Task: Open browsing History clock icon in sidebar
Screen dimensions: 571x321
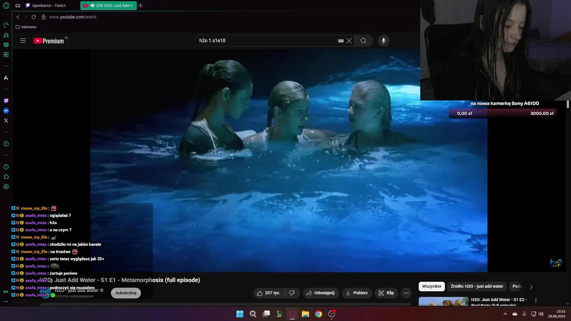Action: coord(6,167)
